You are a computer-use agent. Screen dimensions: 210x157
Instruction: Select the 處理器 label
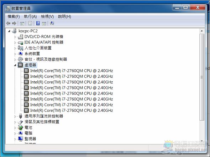pos(30,65)
